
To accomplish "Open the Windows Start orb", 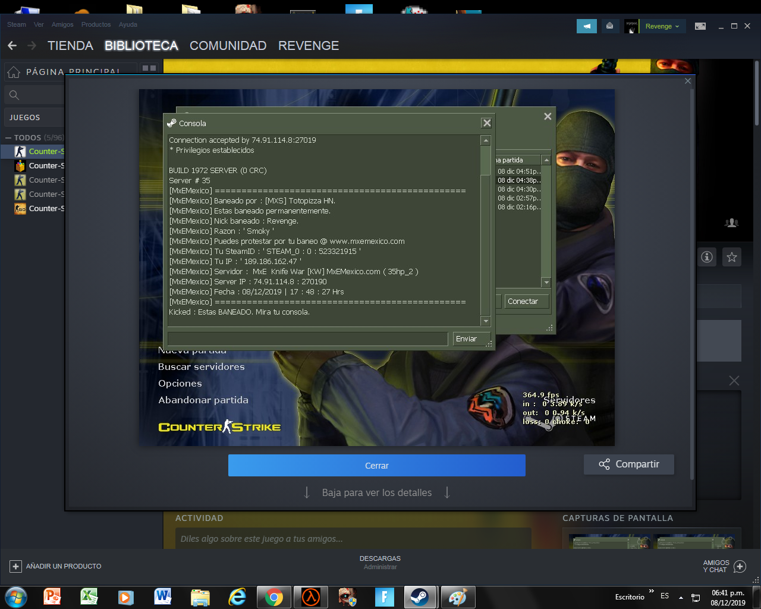I will coord(16,597).
